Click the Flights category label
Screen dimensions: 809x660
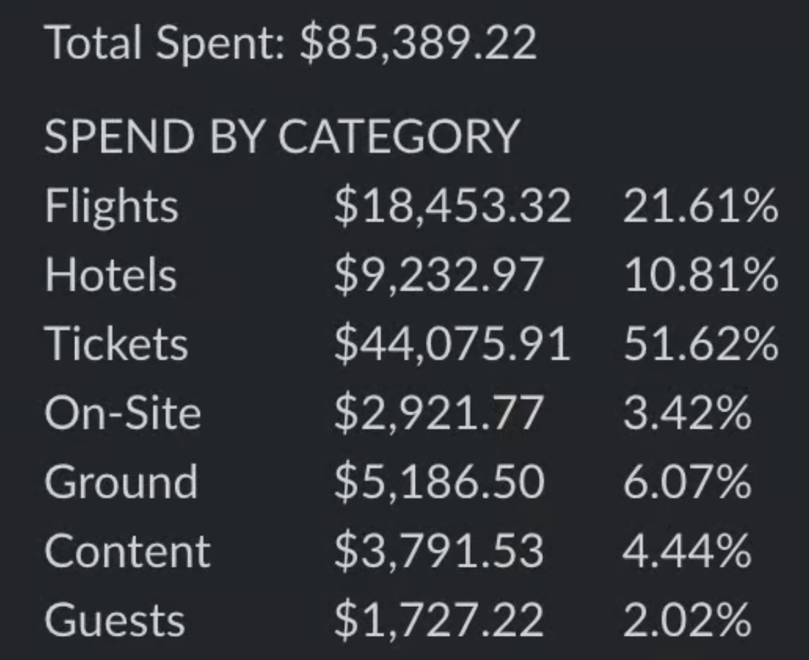point(112,206)
